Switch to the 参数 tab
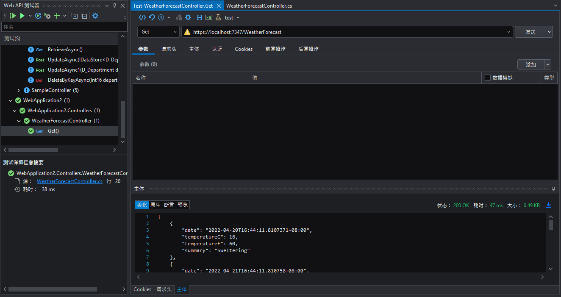The image size is (561, 297). (143, 49)
